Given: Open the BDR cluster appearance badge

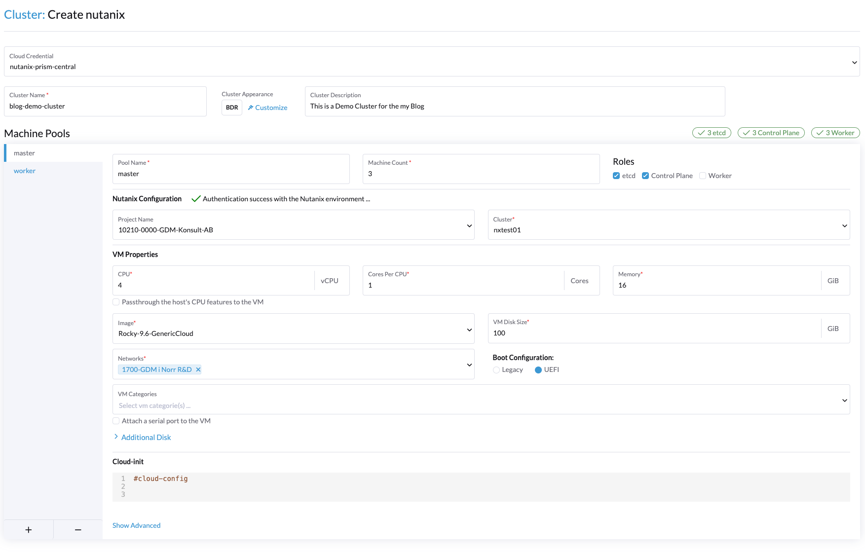Looking at the screenshot, I should (x=232, y=108).
